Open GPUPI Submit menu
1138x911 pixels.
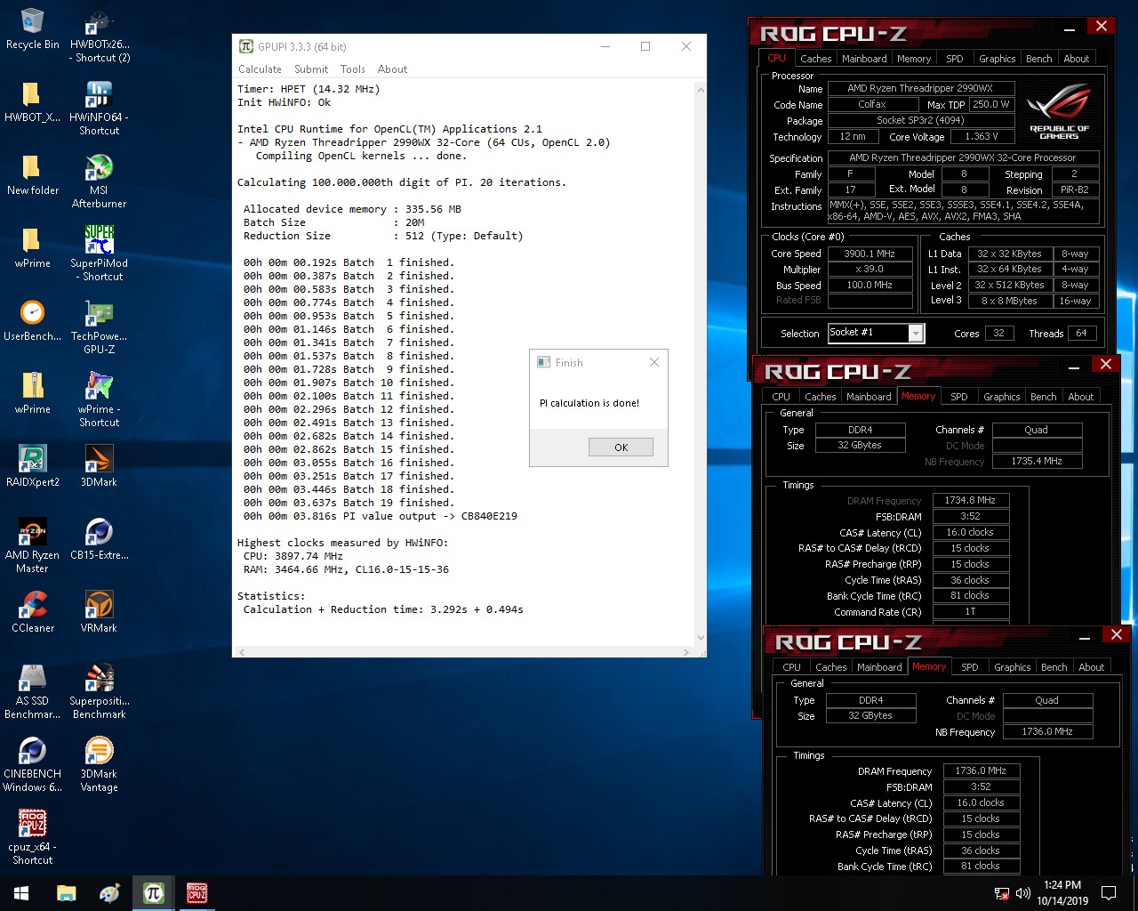(311, 69)
